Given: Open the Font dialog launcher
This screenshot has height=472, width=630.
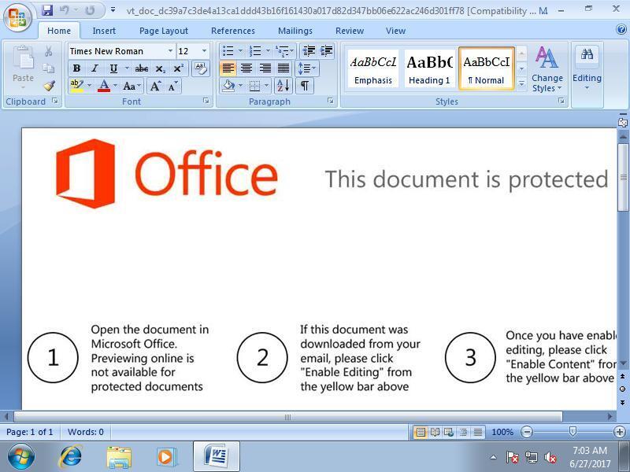Looking at the screenshot, I should tap(206, 101).
